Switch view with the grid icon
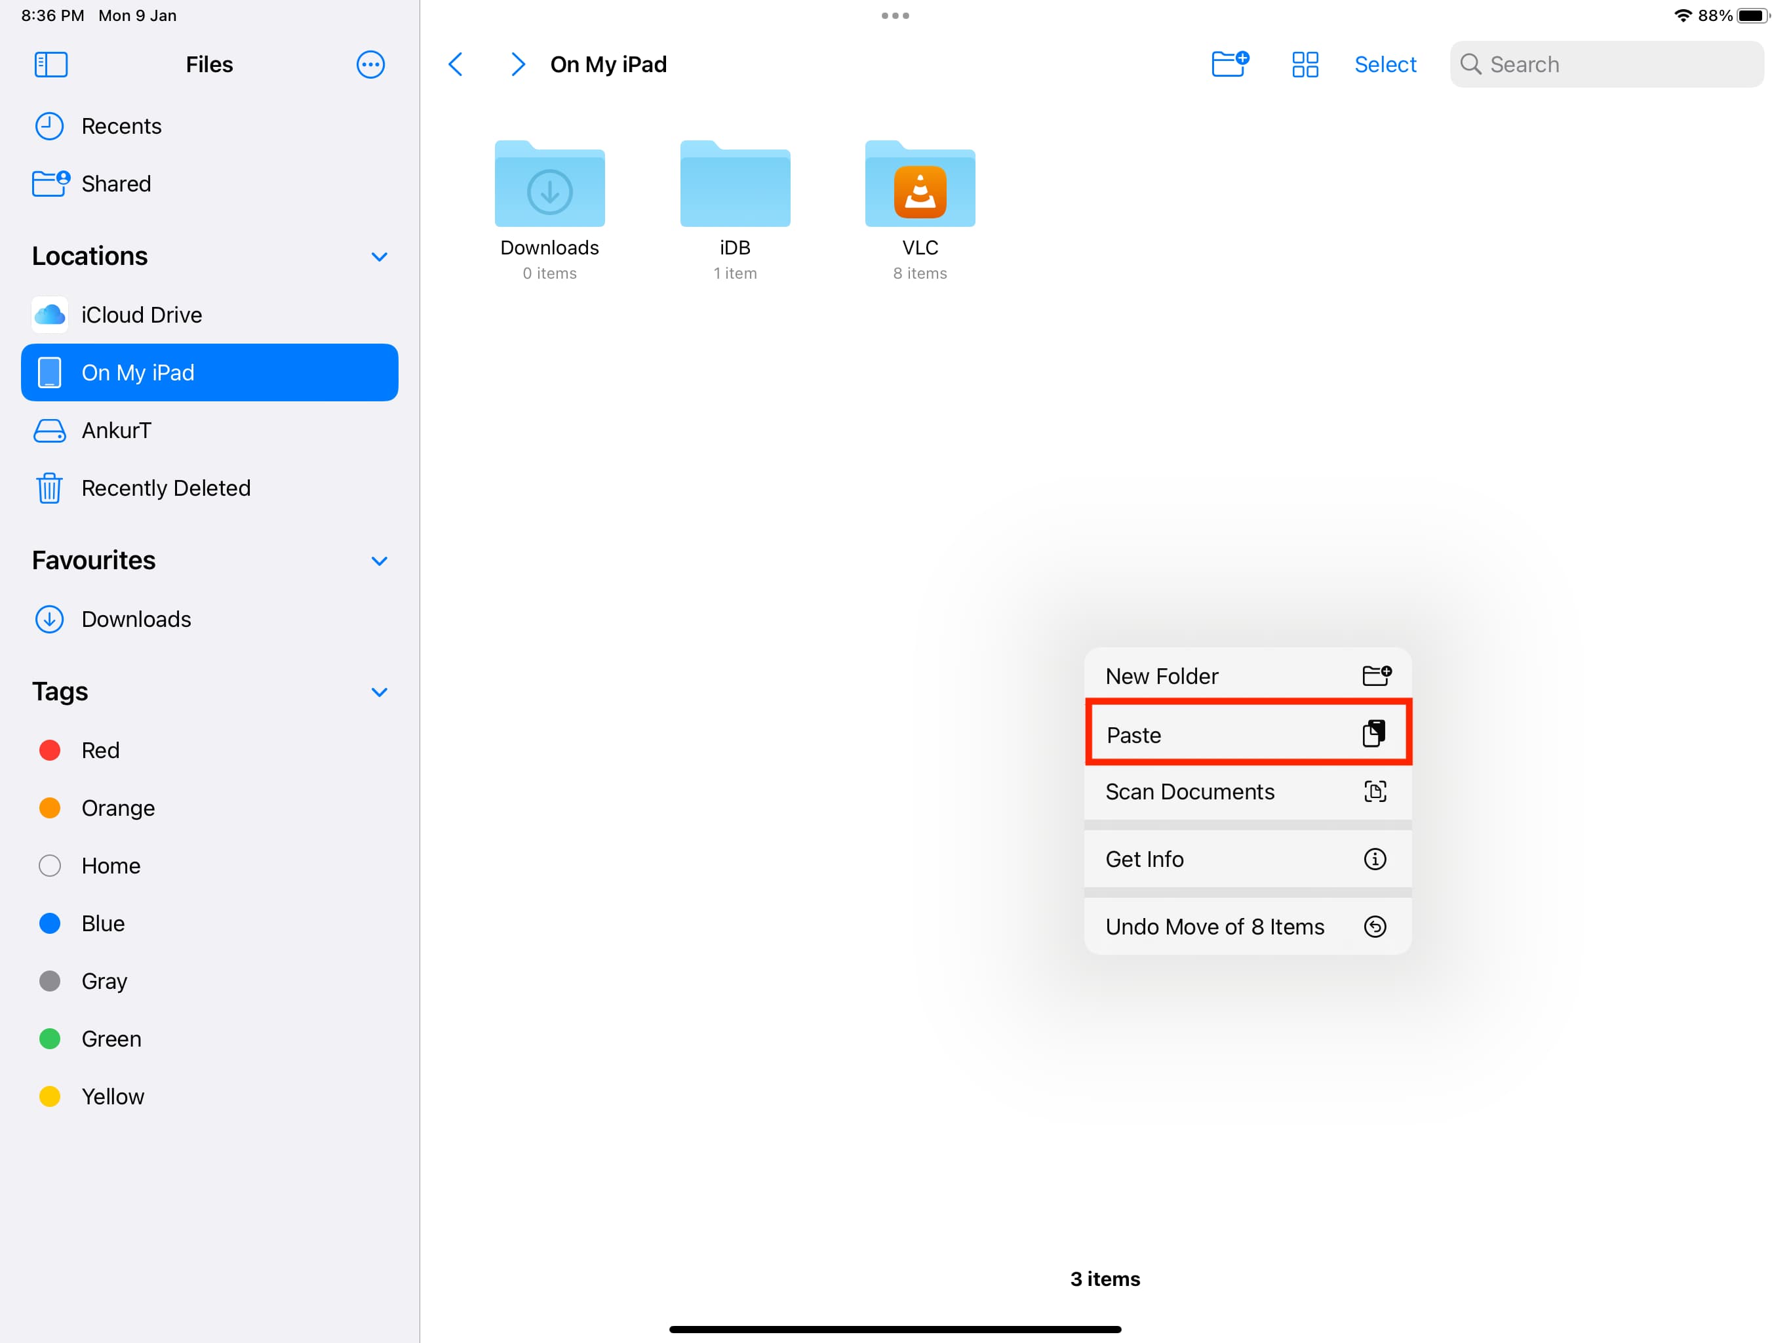This screenshot has height=1343, width=1791. 1305,64
